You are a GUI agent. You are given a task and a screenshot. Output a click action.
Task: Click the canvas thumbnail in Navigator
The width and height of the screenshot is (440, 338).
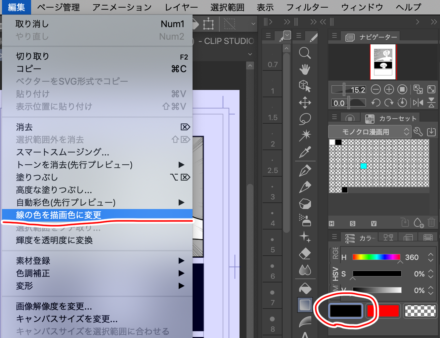pos(383,62)
